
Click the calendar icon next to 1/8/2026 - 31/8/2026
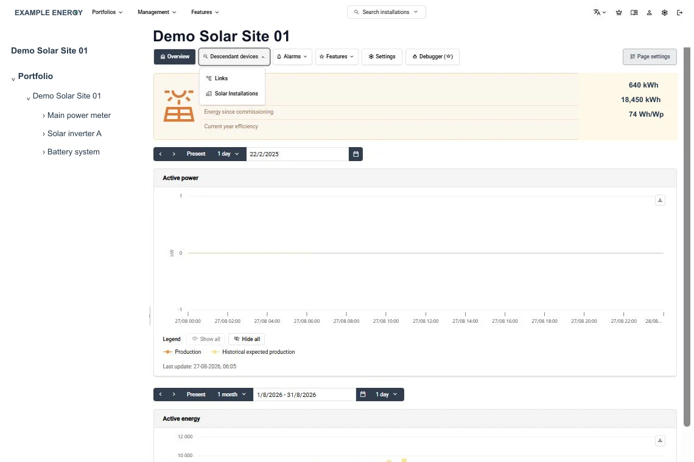click(363, 395)
